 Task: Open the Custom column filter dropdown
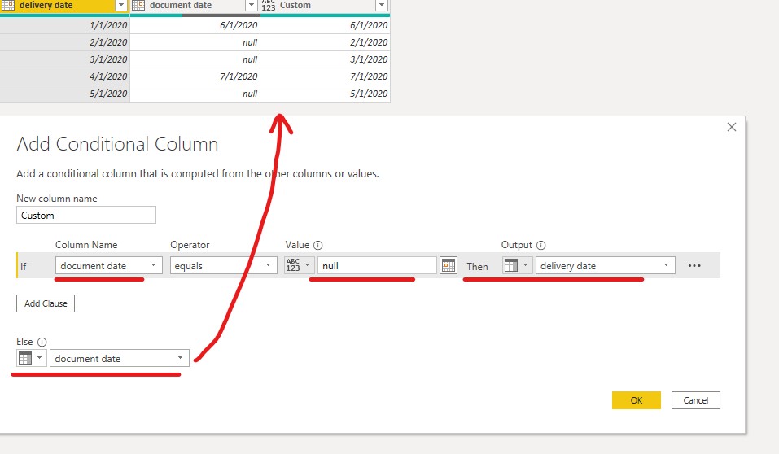click(x=382, y=6)
